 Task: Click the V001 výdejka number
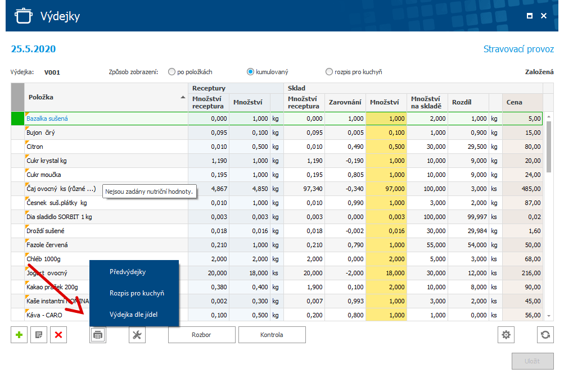pyautogui.click(x=52, y=72)
